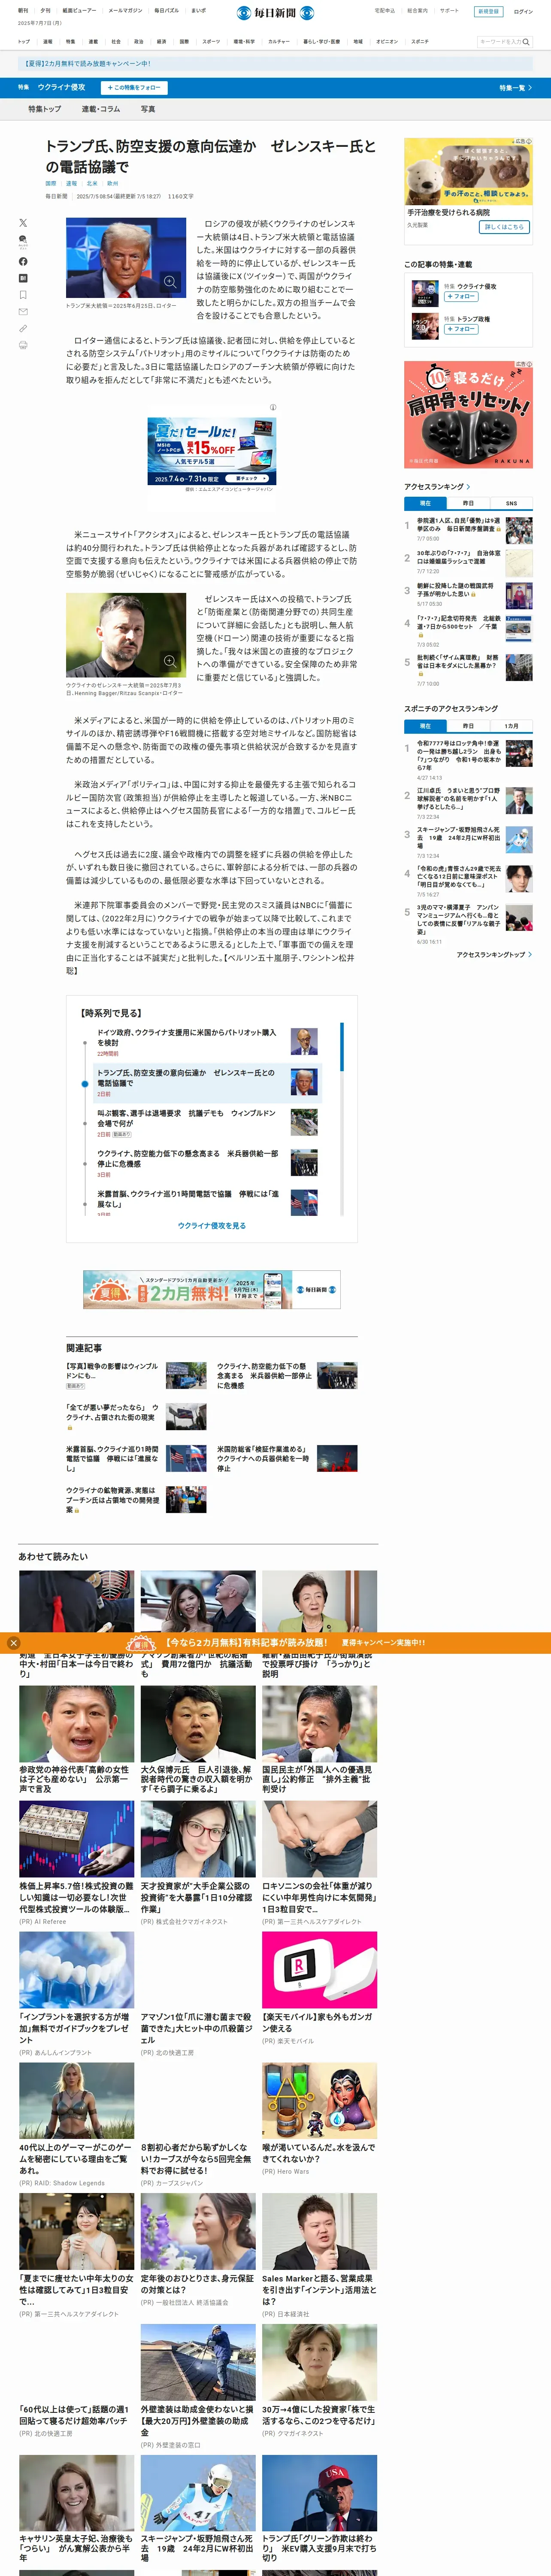Screen dimensions: 551x2576
Task: Click 詳しくはこちら button in the ad
Action: (504, 227)
